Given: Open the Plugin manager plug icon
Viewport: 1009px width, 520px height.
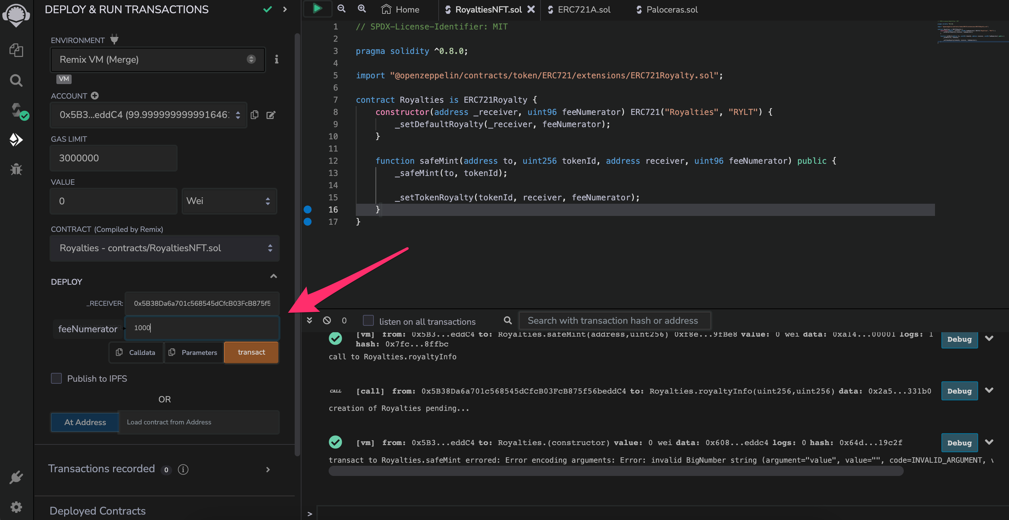Looking at the screenshot, I should (x=16, y=477).
